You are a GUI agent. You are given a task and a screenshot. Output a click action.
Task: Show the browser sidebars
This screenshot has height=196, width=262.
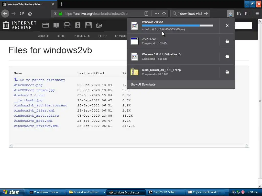coord(247,14)
